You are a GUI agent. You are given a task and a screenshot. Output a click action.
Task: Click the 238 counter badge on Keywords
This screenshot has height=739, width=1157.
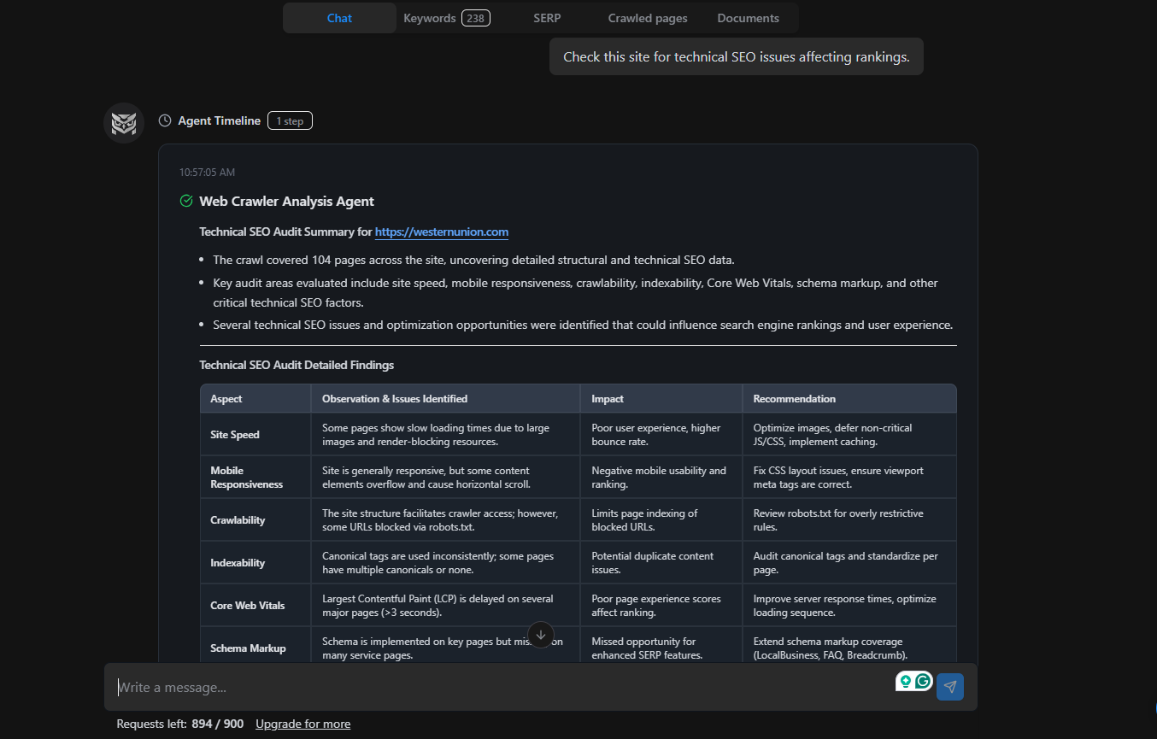click(x=475, y=17)
